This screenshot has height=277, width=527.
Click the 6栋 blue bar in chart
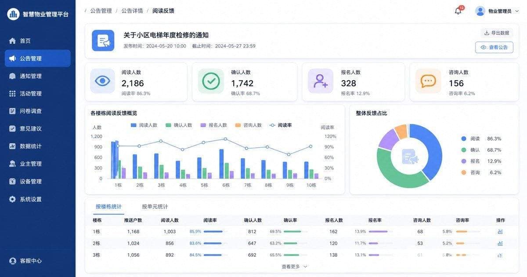click(222, 164)
